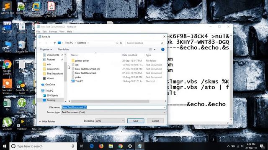This screenshot has width=268, height=150.
Task: Select 3D Objects in the navigation pane
Action: [52, 95]
